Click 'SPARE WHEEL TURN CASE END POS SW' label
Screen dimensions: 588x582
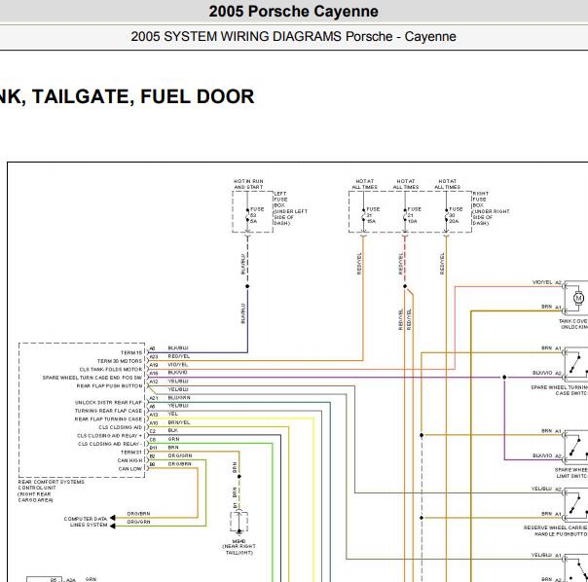click(x=92, y=378)
